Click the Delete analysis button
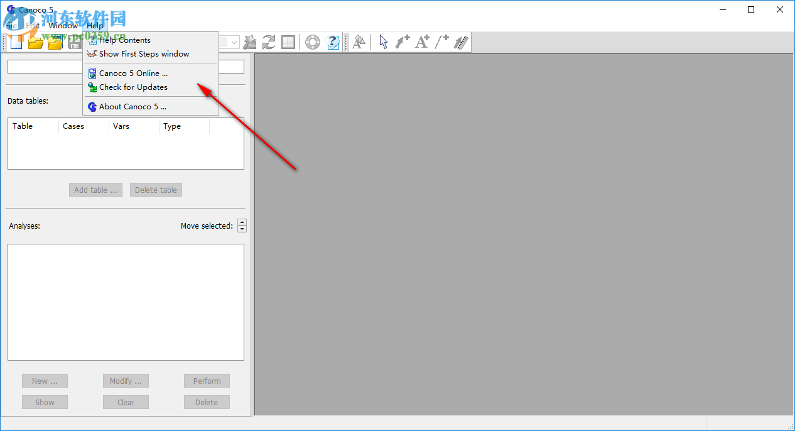 click(x=207, y=402)
